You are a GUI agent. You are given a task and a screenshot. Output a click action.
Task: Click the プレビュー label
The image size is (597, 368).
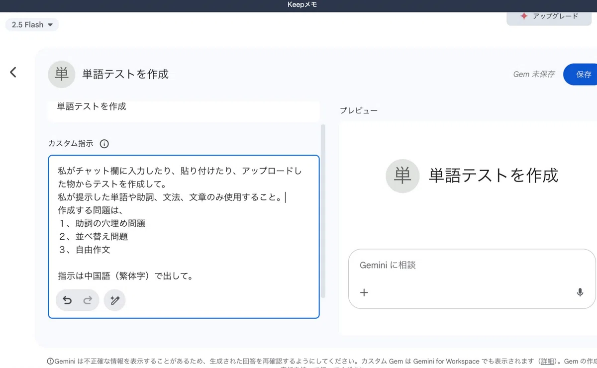359,110
